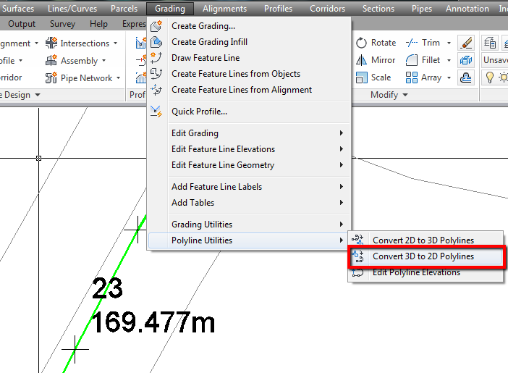The width and height of the screenshot is (508, 373).
Task: Click the Scale tool icon
Action: coord(361,77)
